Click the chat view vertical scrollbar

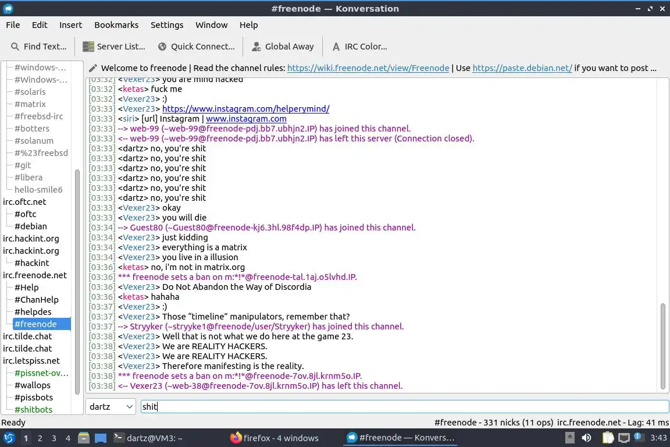point(663,346)
